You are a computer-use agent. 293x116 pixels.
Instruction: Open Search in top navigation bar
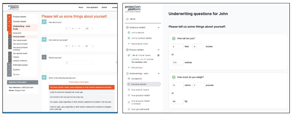pyautogui.click(x=104, y=7)
